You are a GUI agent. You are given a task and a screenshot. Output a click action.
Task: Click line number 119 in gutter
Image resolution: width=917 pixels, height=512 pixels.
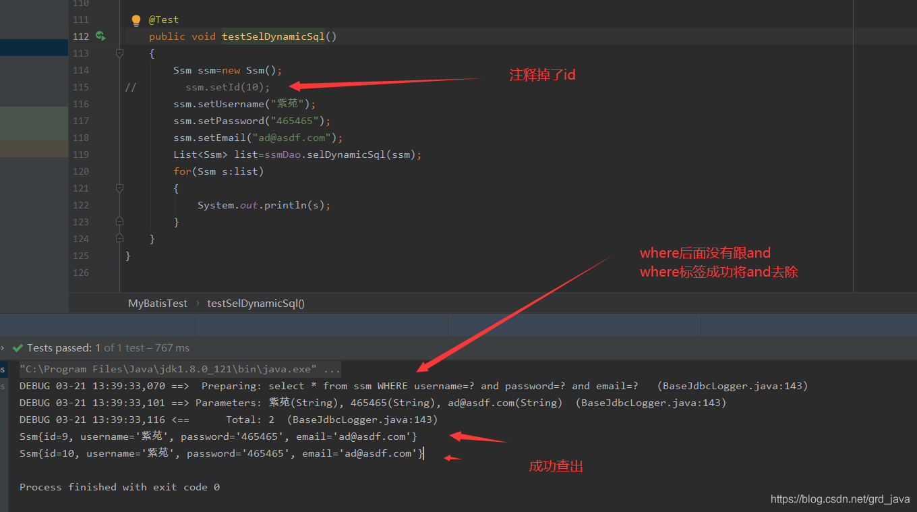(x=80, y=154)
